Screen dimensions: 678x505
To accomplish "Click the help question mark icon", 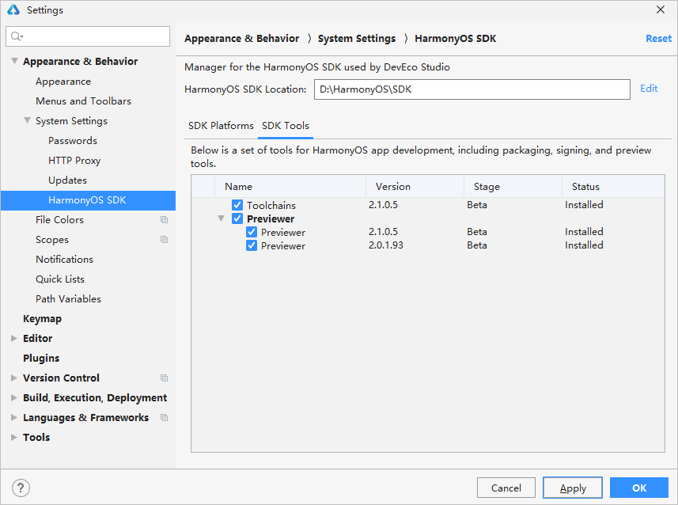I will pos(21,488).
